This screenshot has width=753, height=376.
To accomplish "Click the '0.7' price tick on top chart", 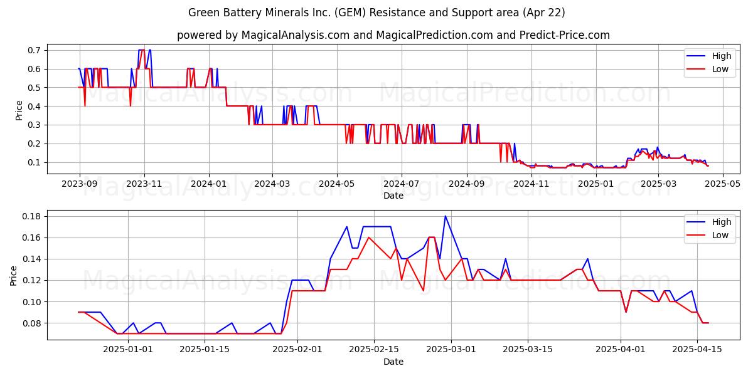I will 35,50.
